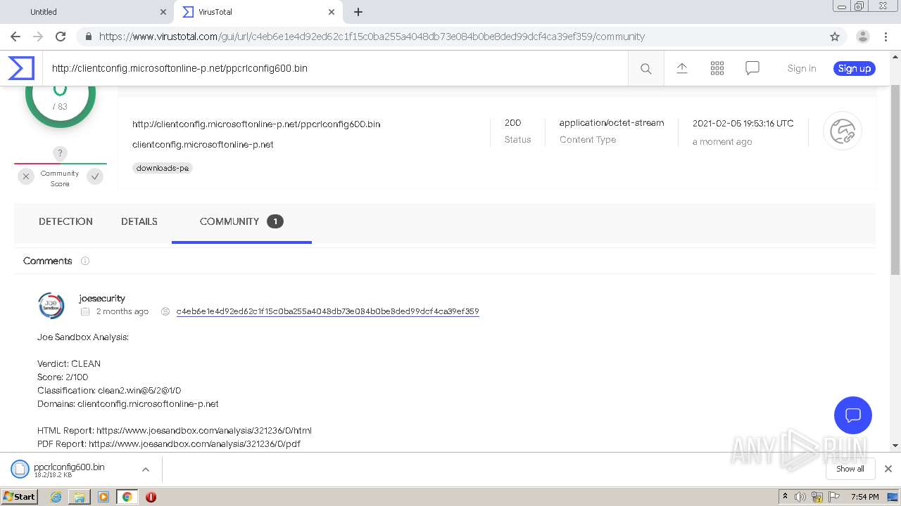
Task: Close the VirusTotal tab
Action: pos(332,12)
